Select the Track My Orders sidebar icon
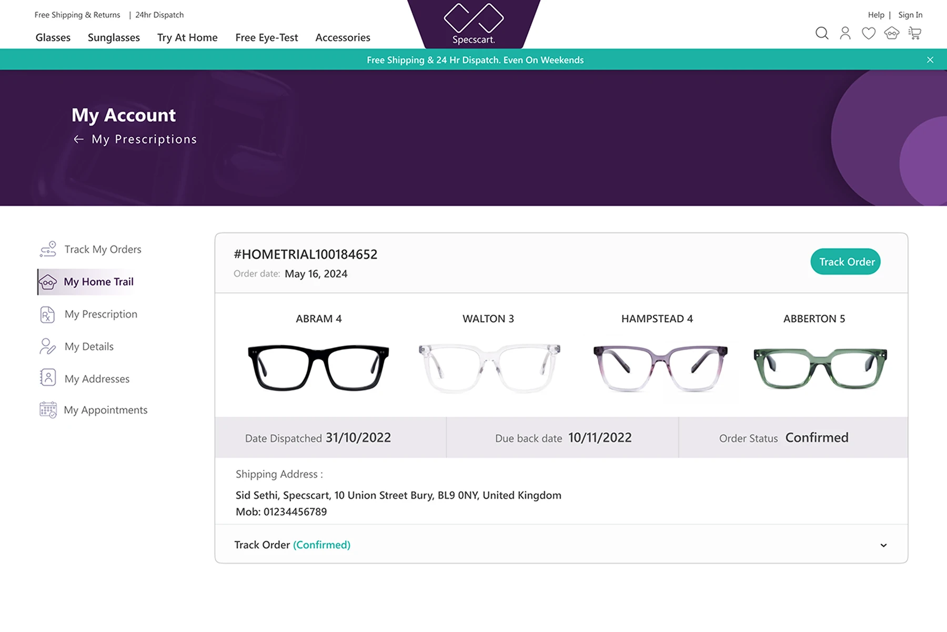The image size is (947, 632). (47, 249)
